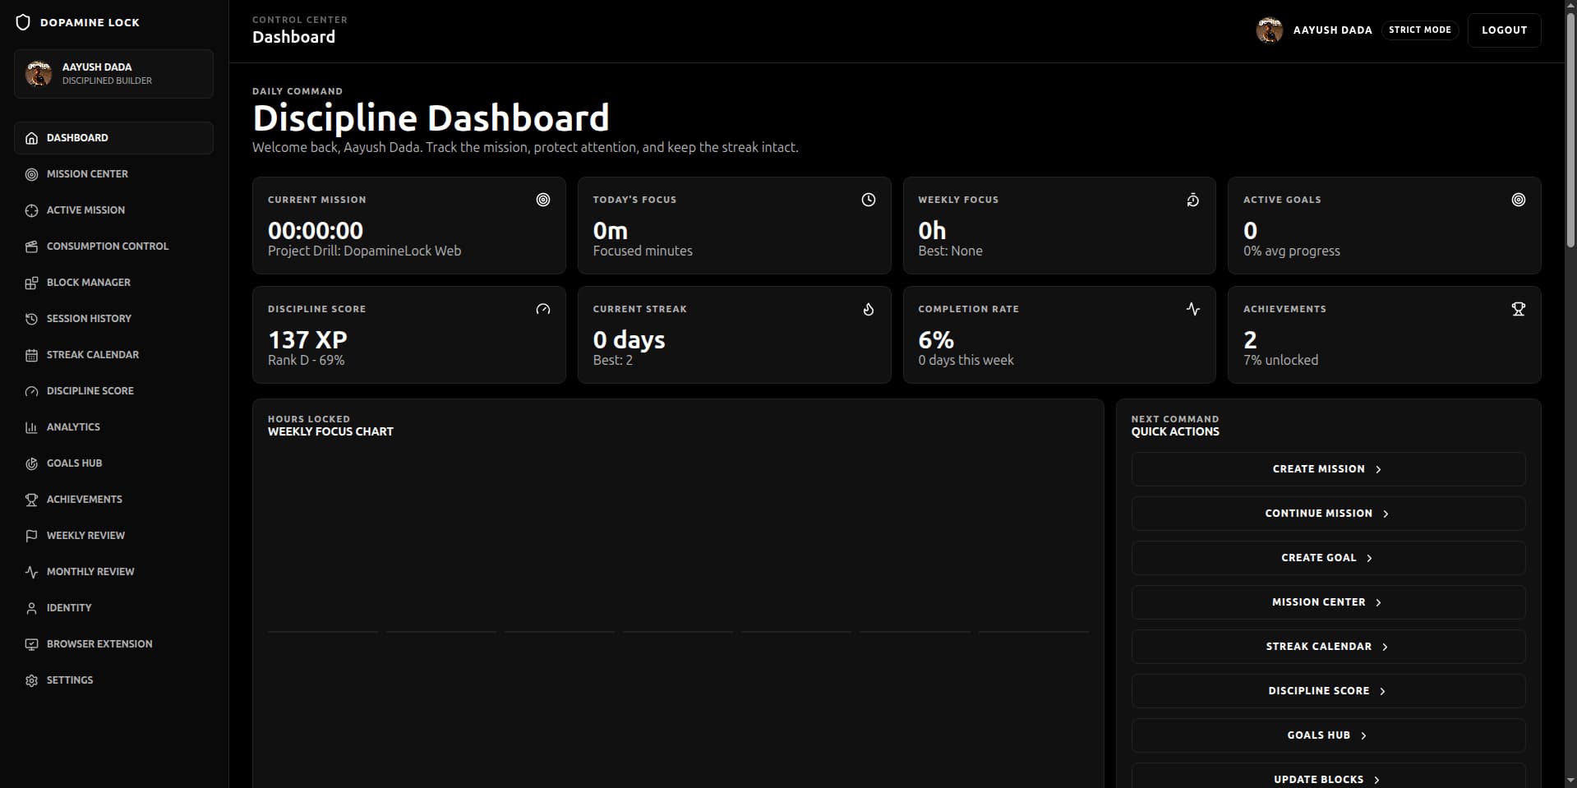Select Block Manager label in the sidebar
The width and height of the screenshot is (1577, 788).
pyautogui.click(x=89, y=283)
